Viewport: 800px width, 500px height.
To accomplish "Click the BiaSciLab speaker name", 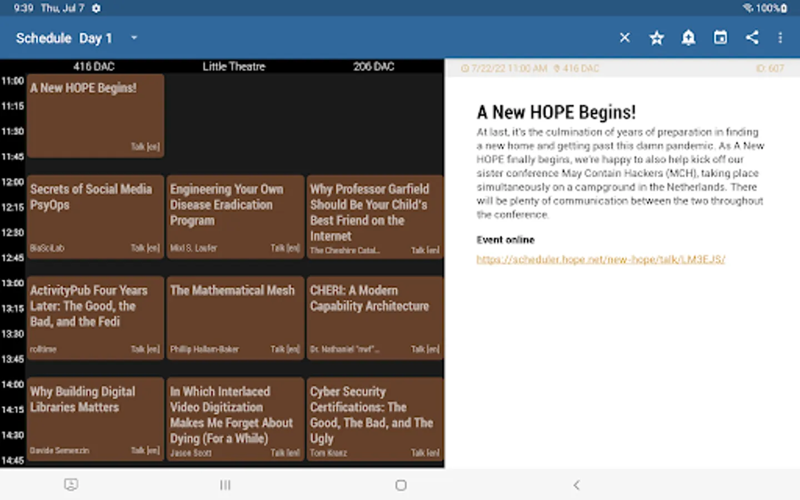I will coord(47,248).
